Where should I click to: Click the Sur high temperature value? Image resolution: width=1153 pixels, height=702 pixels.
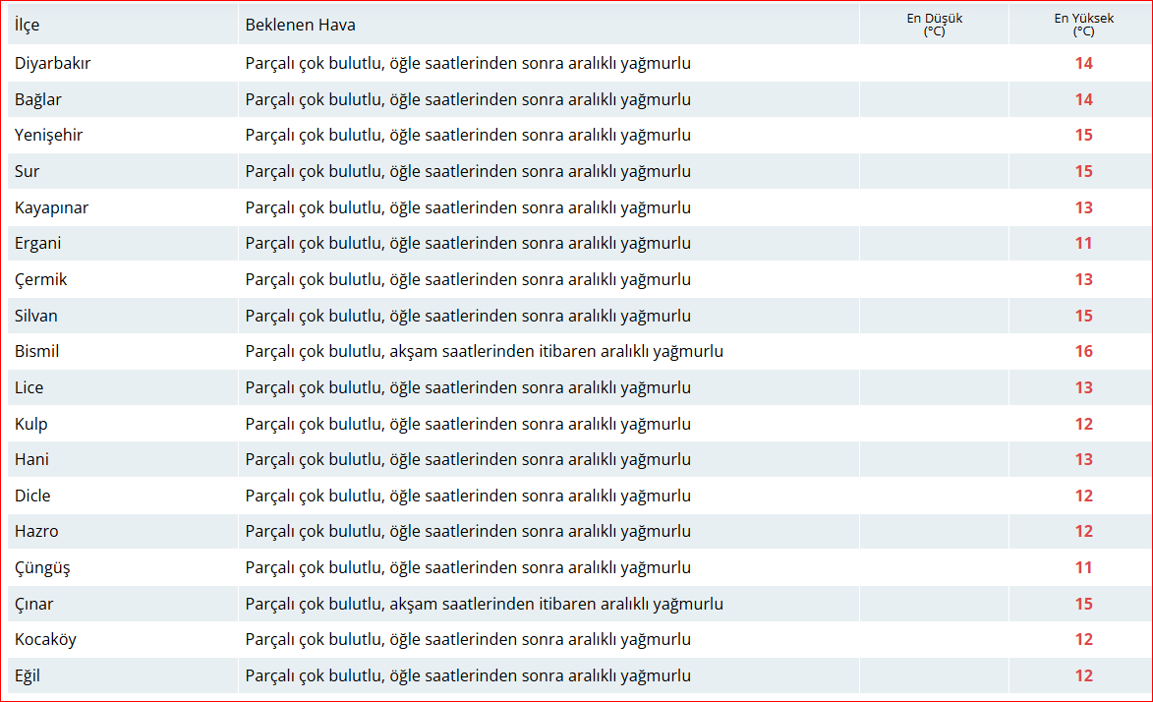1083,171
